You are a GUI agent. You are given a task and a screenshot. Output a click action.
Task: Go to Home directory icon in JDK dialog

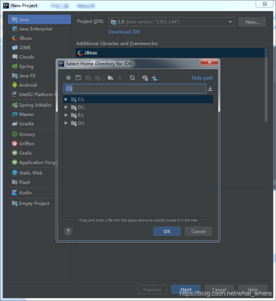pyautogui.click(x=68, y=78)
